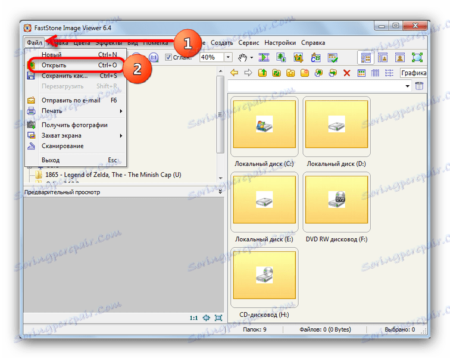This screenshot has height=358, width=450.
Task: Move selected files to folder icon
Action: coord(333,73)
